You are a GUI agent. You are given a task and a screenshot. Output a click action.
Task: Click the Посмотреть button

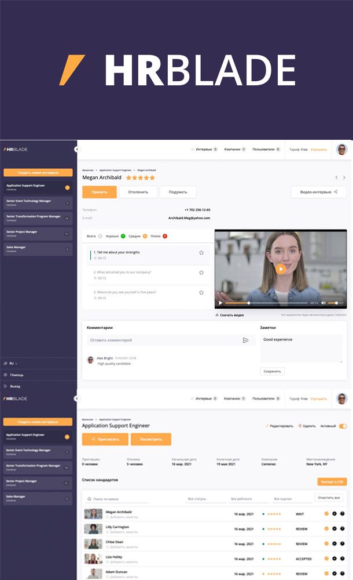[x=151, y=440]
